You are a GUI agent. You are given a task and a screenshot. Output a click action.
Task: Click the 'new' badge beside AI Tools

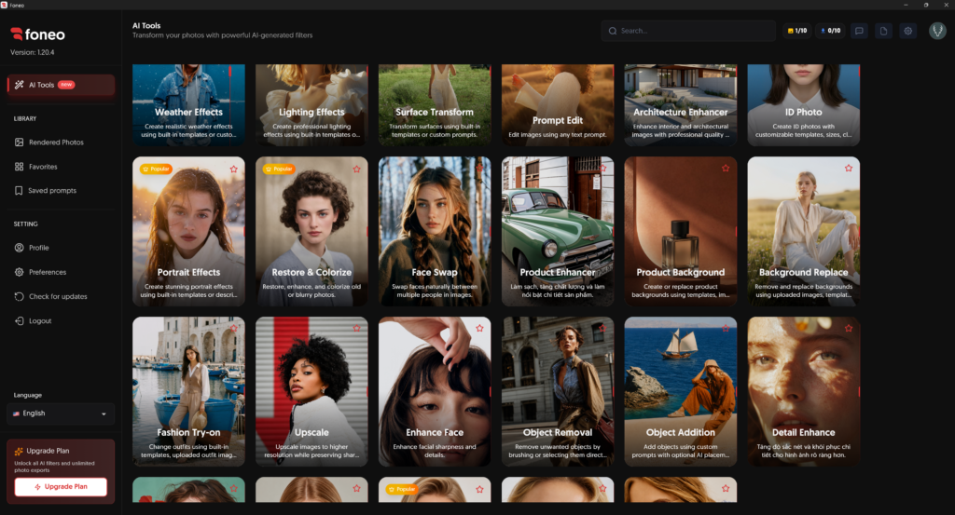[x=66, y=85]
